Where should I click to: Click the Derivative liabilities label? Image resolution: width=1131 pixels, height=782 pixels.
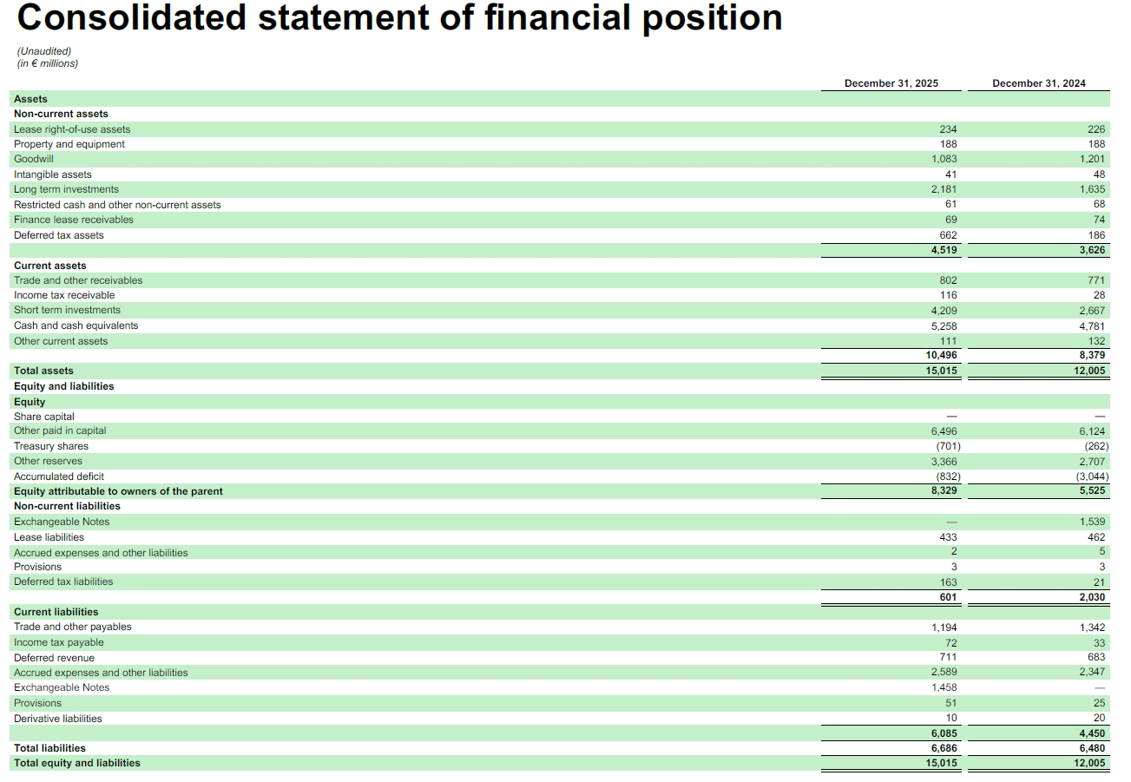tap(57, 719)
